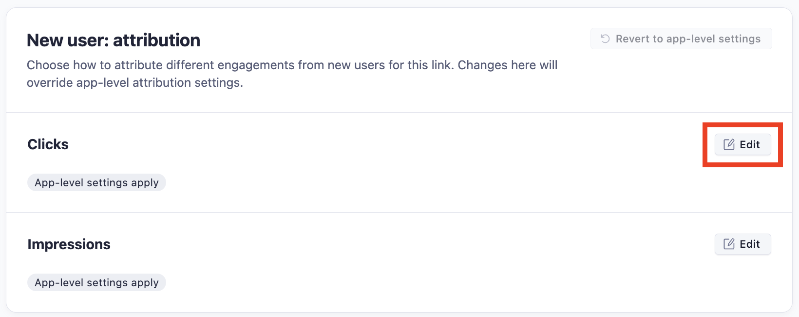Image resolution: width=799 pixels, height=317 pixels.
Task: Click the pencil icon in the Clicks row
Action: pyautogui.click(x=729, y=144)
